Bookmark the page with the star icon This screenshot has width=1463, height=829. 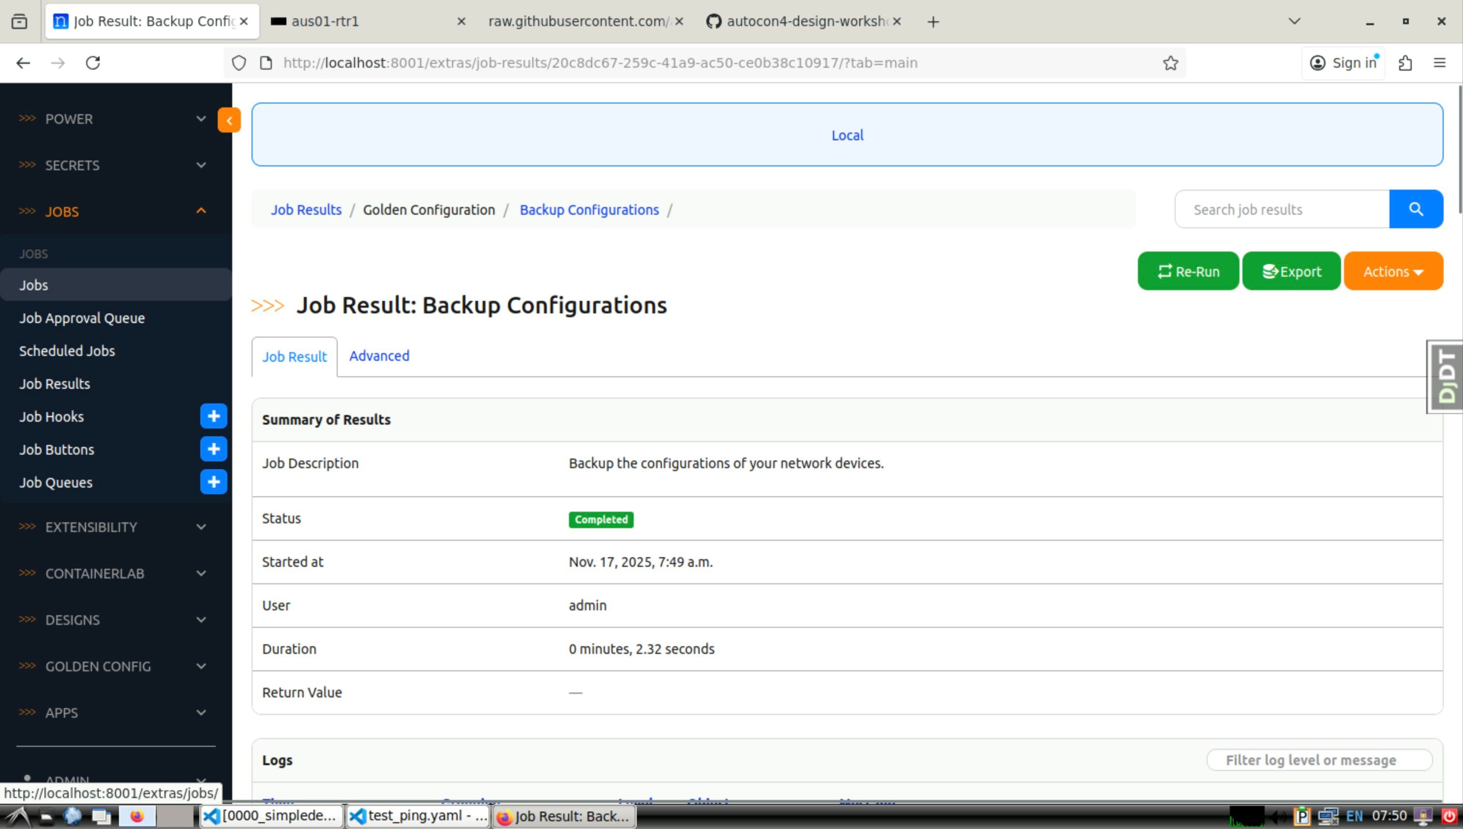[1170, 62]
